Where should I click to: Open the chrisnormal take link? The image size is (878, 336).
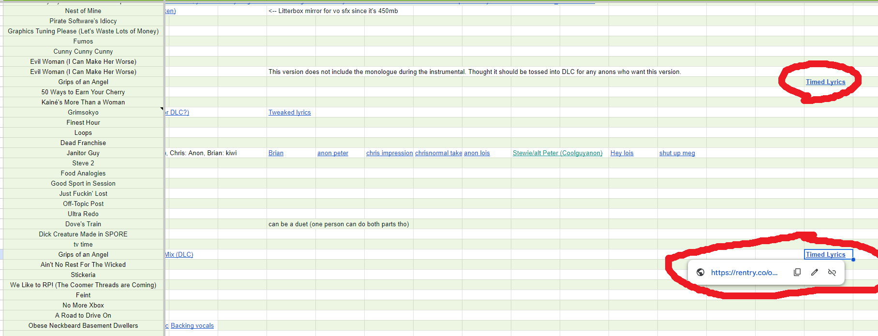pyautogui.click(x=438, y=153)
